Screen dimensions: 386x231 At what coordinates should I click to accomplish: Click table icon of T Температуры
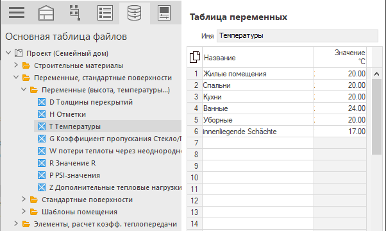[42, 126]
